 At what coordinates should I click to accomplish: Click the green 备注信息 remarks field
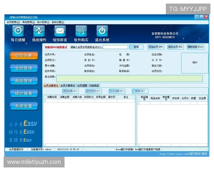tap(129, 78)
